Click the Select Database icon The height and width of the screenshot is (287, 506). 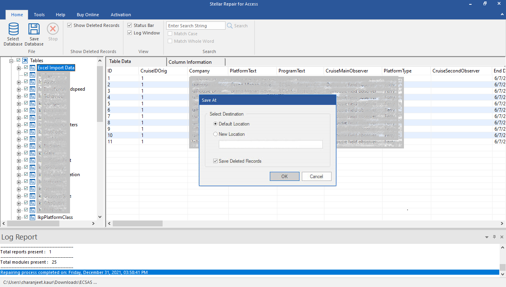click(13, 29)
